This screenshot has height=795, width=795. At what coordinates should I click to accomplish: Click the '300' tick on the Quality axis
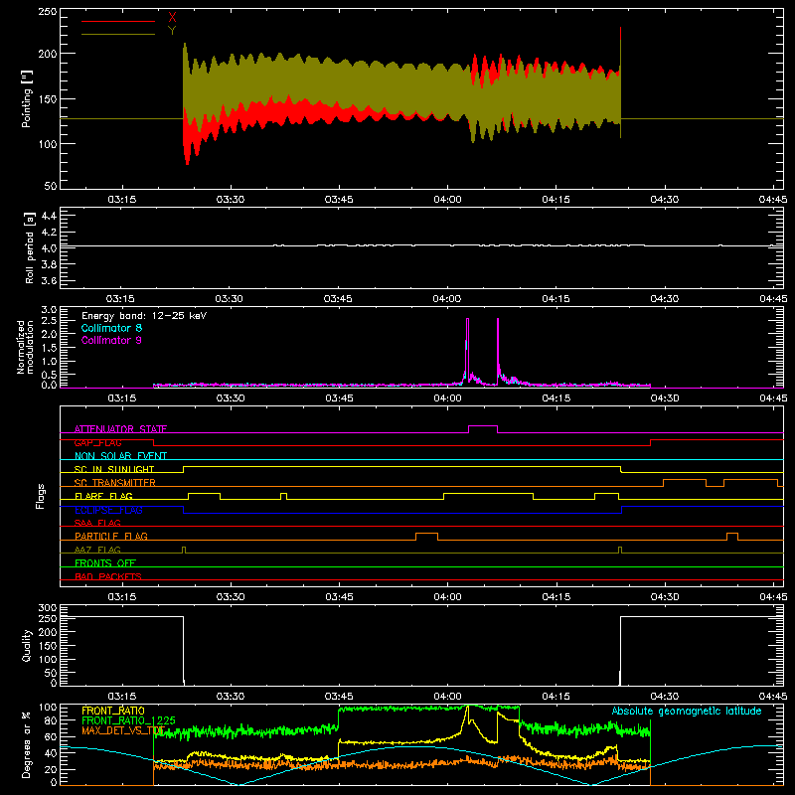click(x=48, y=608)
